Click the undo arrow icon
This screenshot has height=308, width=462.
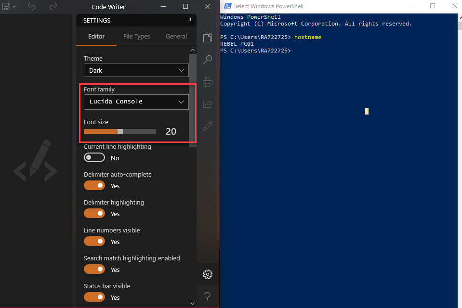31,6
